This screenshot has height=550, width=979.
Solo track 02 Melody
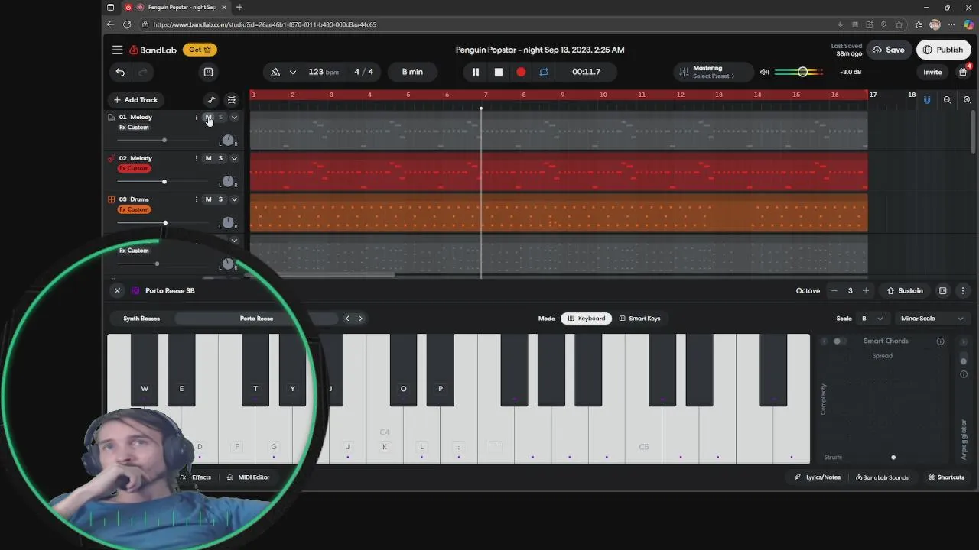coord(220,158)
